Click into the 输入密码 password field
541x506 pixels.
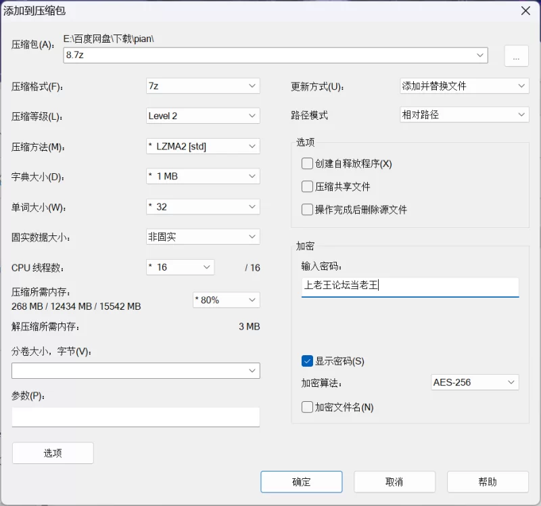[410, 287]
